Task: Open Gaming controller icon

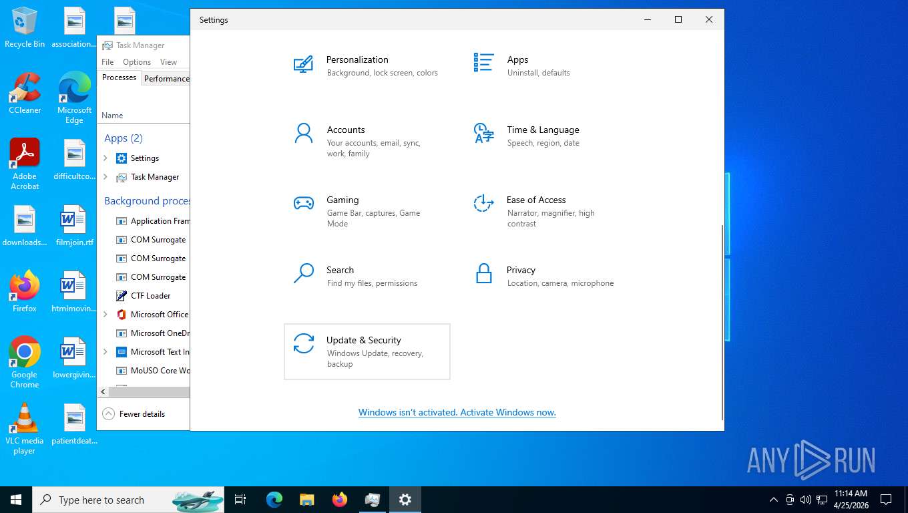Action: (304, 203)
